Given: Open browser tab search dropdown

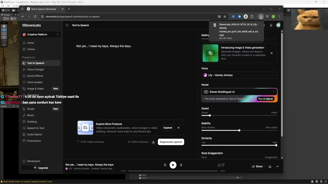Looking at the screenshot, I should [22, 9].
